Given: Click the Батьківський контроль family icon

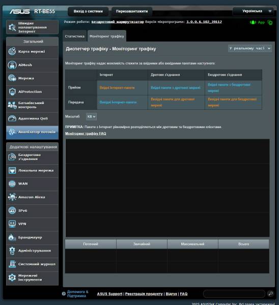Looking at the screenshot, I should [12, 105].
